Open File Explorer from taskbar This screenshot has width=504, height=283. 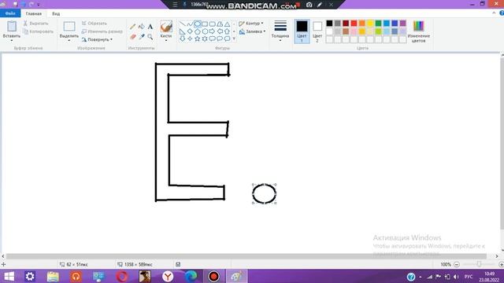[x=53, y=276]
